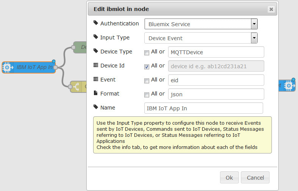Open the Authentication dropdown

tap(201, 24)
